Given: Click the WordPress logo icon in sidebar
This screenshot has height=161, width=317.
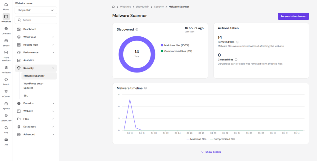Looking at the screenshot, I should pos(19,37).
